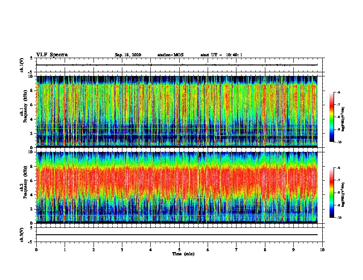Click the "ch.3(V)" waveform axis label
Image resolution: width=363 pixels, height=280 pixels.
[22, 235]
